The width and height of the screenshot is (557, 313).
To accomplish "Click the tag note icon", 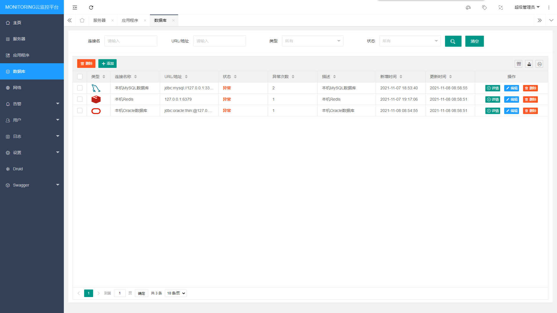I will (484, 8).
